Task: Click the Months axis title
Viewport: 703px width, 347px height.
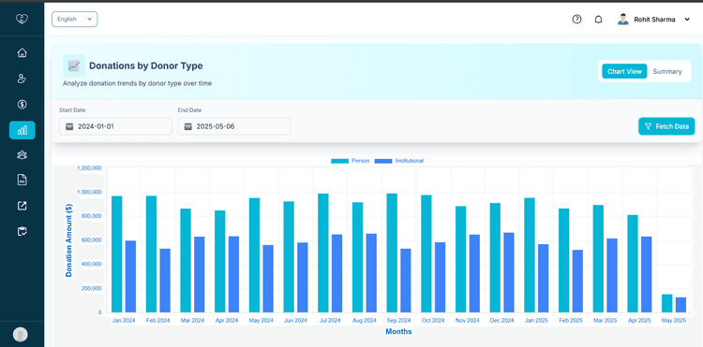Action: pyautogui.click(x=398, y=332)
